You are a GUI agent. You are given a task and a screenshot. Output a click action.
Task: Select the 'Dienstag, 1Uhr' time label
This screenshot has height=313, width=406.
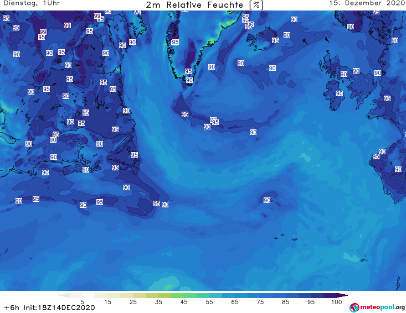point(32,3)
